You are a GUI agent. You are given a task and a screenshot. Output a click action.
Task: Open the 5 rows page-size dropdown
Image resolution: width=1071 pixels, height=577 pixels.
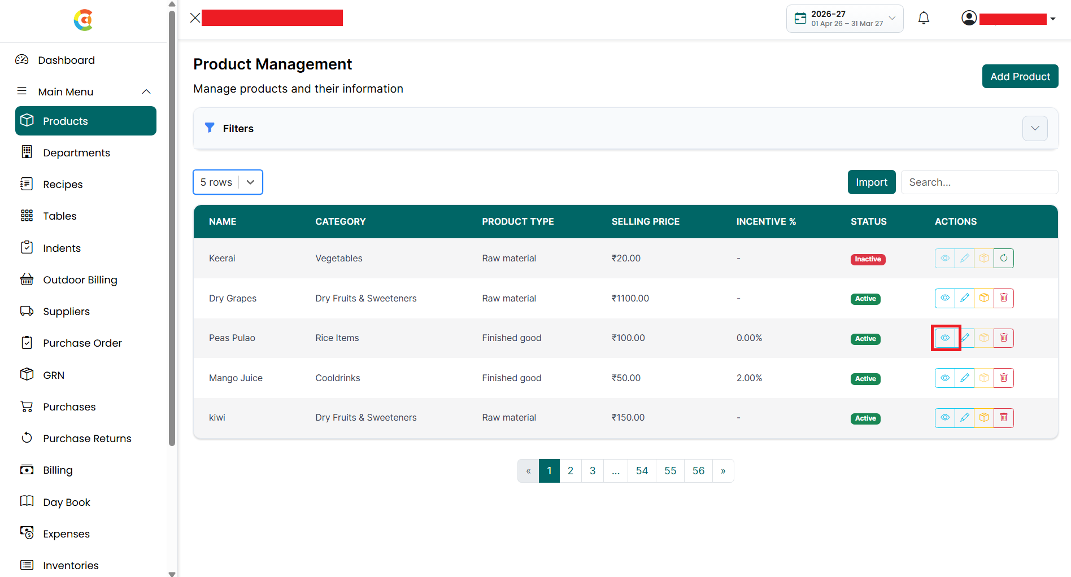click(228, 182)
